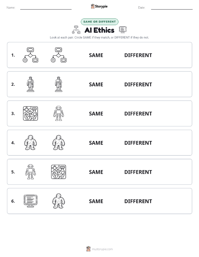Click the golem figure in row 6
Screen dimensions: 199x257
pyautogui.click(x=59, y=201)
